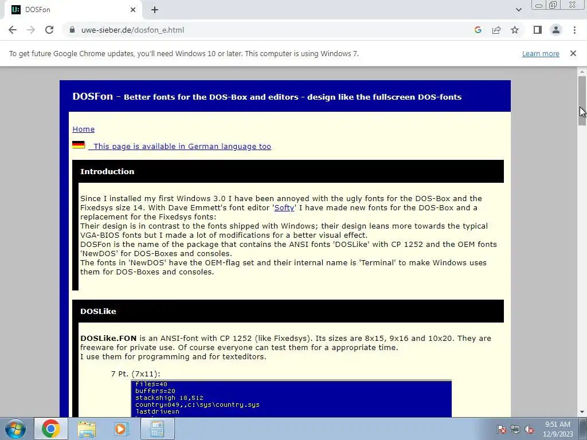
Task: Open the taskbar clock showing 9:51 AM
Action: click(558, 429)
